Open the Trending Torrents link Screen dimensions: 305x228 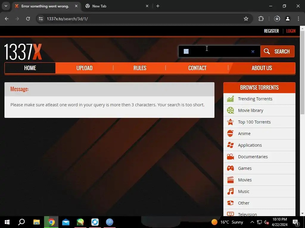pyautogui.click(x=255, y=99)
